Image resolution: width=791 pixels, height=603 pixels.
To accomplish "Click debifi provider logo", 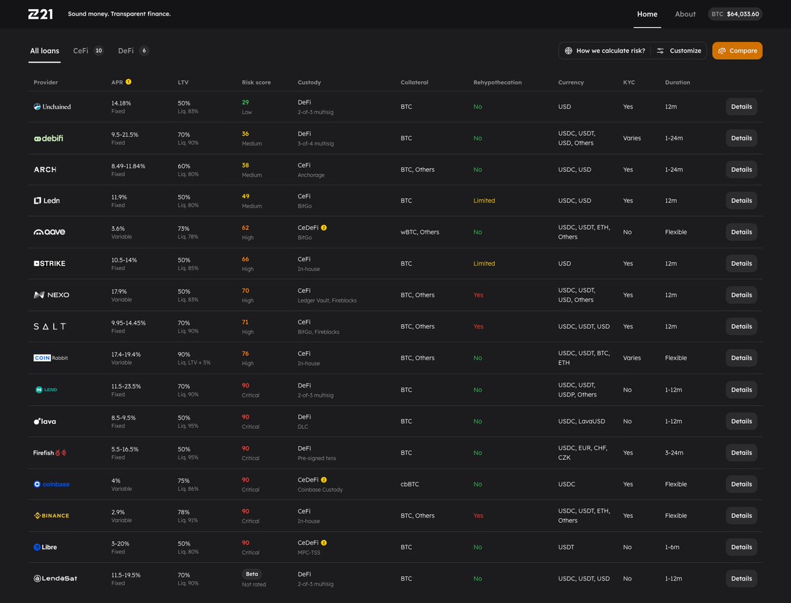I will 49,138.
